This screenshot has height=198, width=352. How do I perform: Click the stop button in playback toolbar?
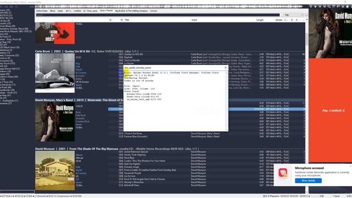click(315, 7)
